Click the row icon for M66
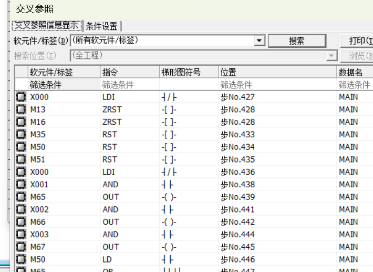The height and width of the screenshot is (272, 373). [21, 222]
